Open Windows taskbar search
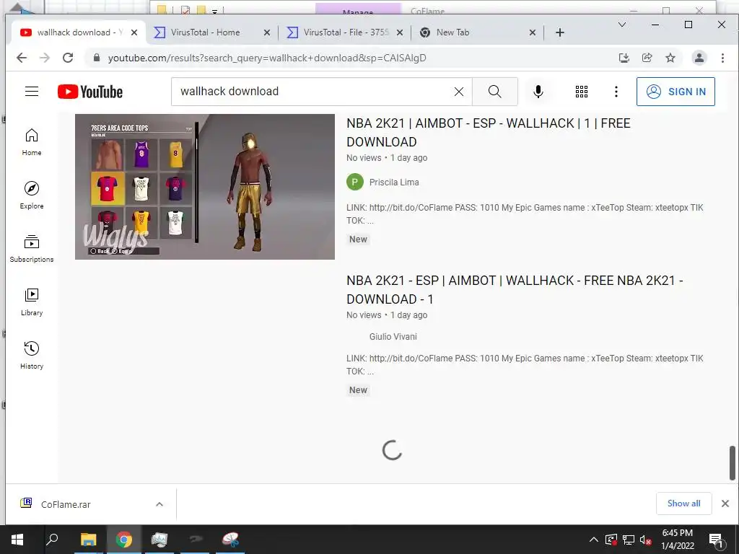 click(52, 540)
